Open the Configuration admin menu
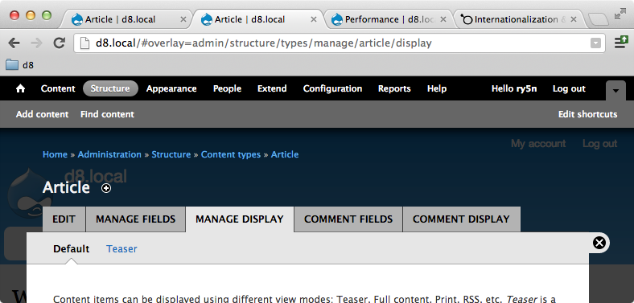 333,89
